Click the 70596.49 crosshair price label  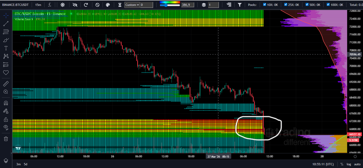[355, 54]
